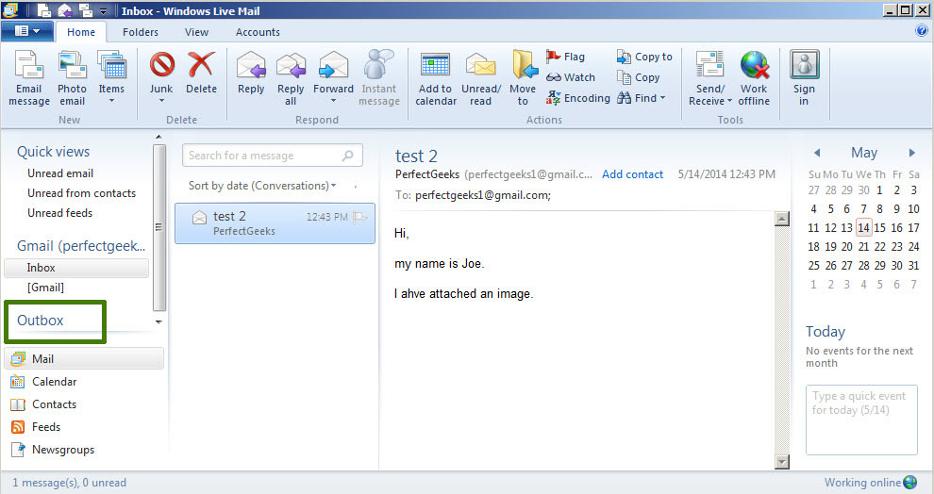
Task: Switch to Contacts view
Action: [44, 404]
